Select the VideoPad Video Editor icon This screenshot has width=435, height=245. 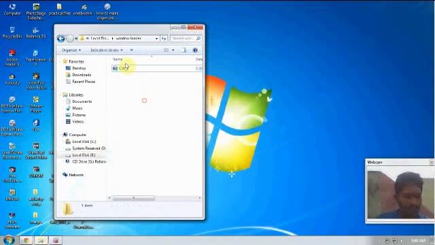(x=36, y=81)
